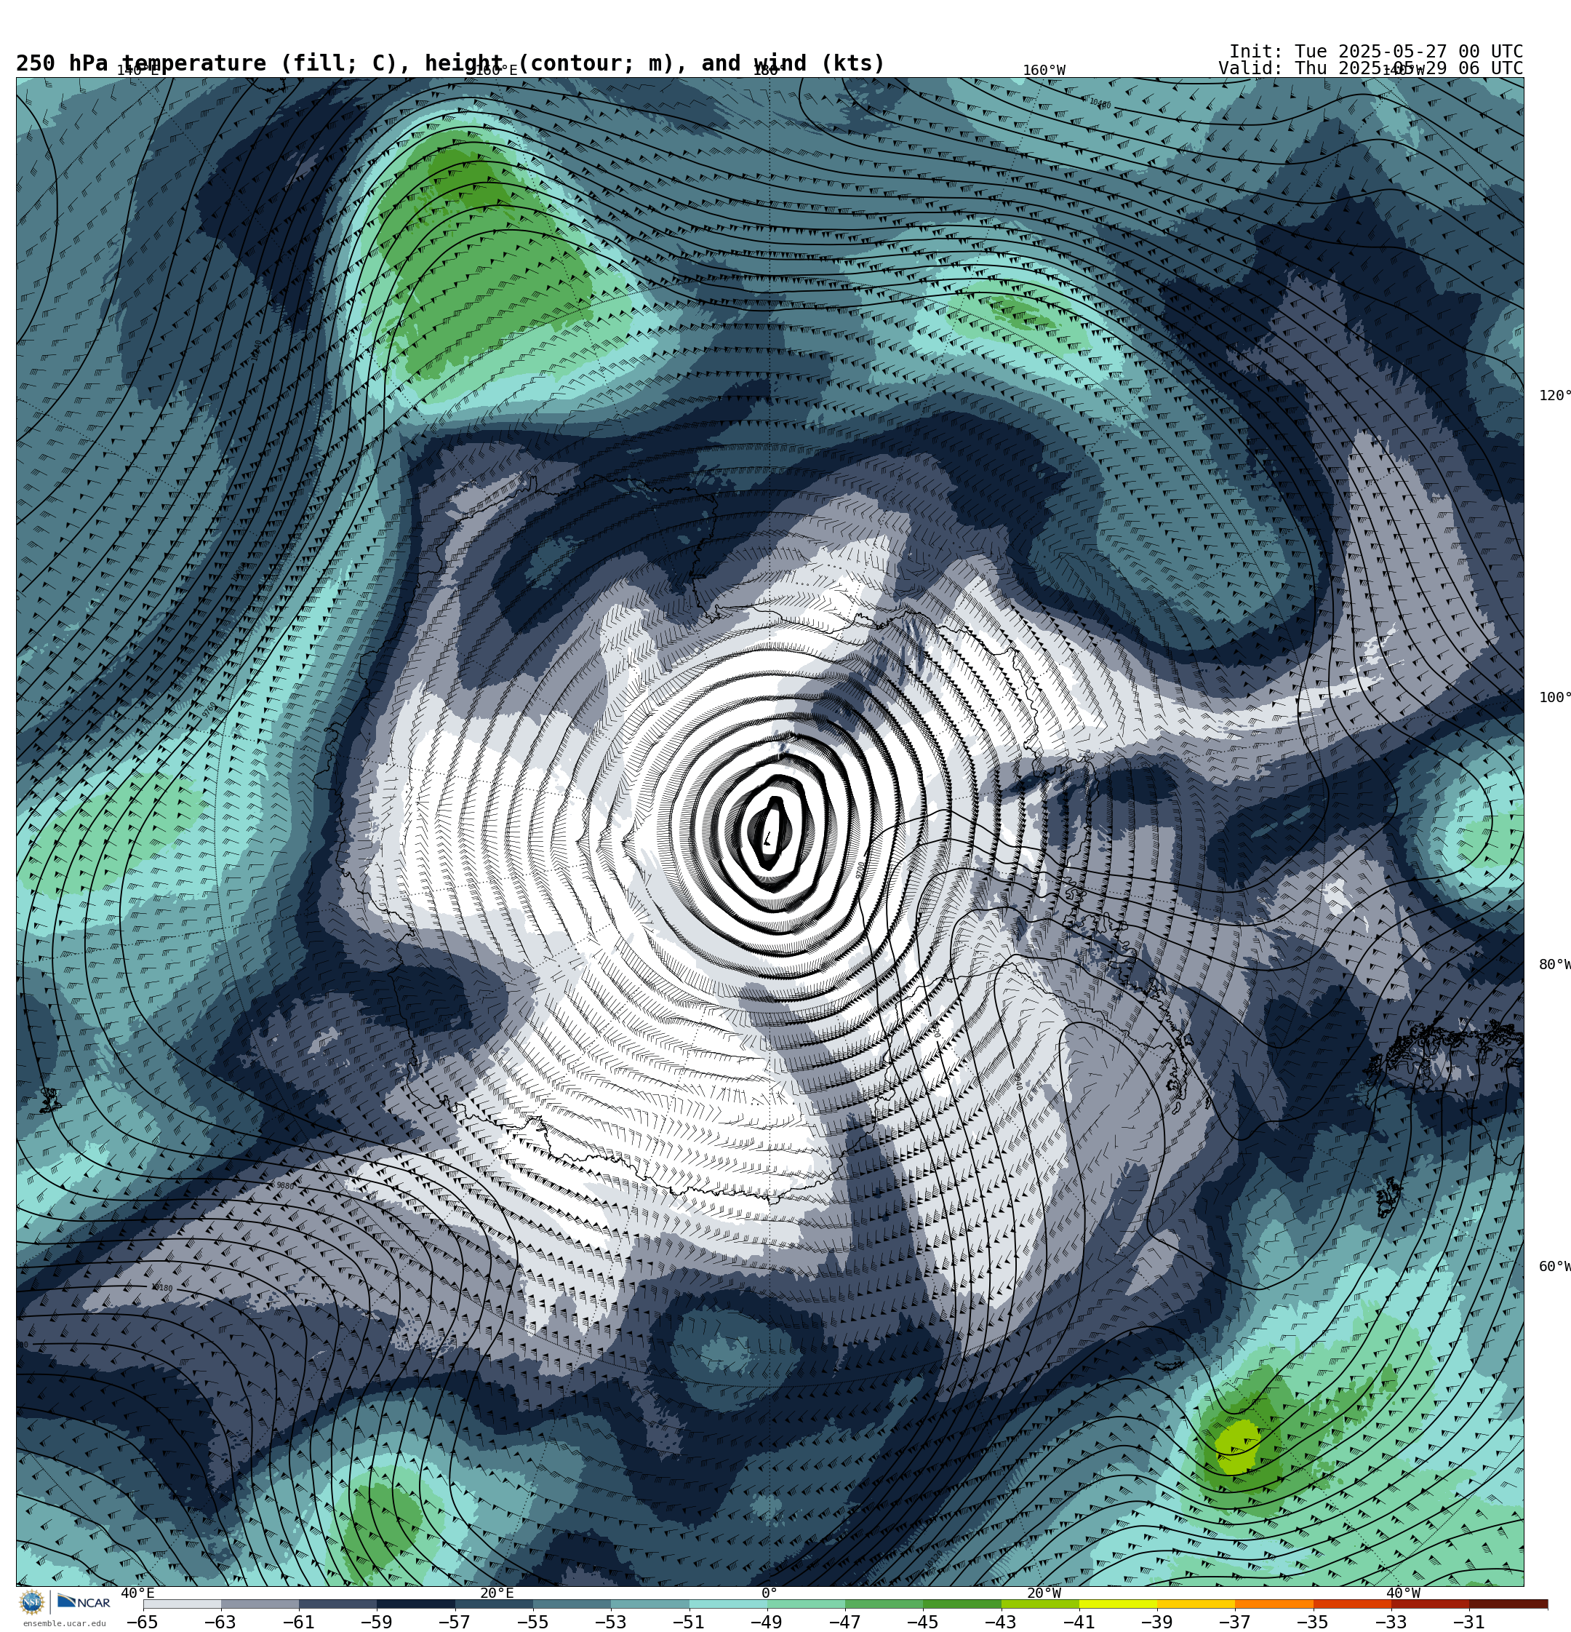The width and height of the screenshot is (1571, 1632).
Task: Click the -53 colorbar label
Action: [610, 1622]
